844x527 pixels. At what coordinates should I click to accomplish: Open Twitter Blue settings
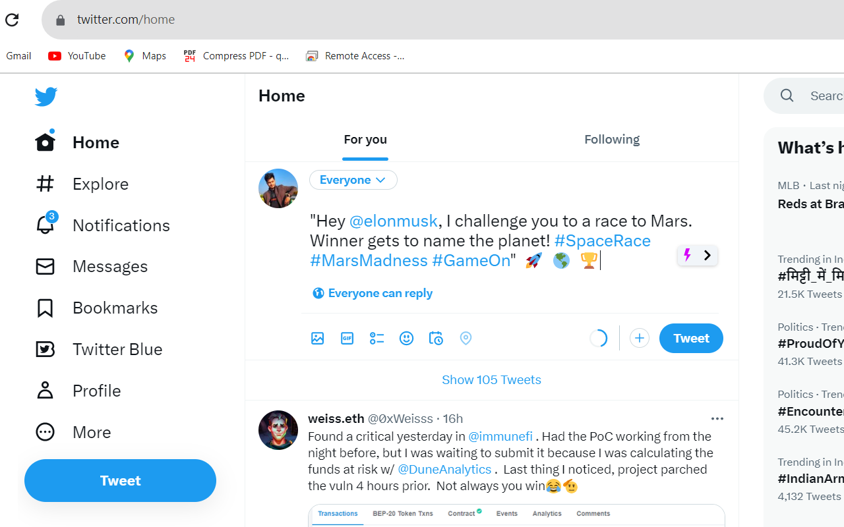117,349
